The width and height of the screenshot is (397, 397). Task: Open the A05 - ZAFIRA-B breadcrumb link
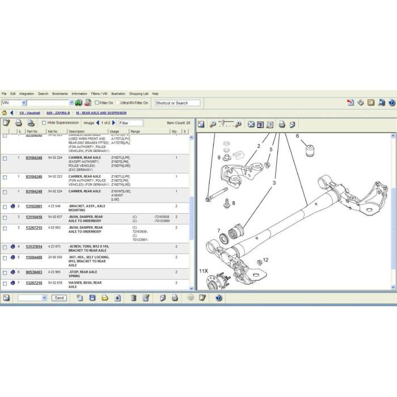coord(58,113)
